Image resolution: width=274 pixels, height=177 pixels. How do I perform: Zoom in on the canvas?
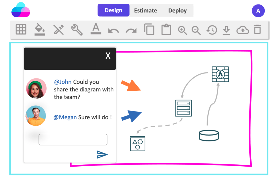[x=182, y=30]
